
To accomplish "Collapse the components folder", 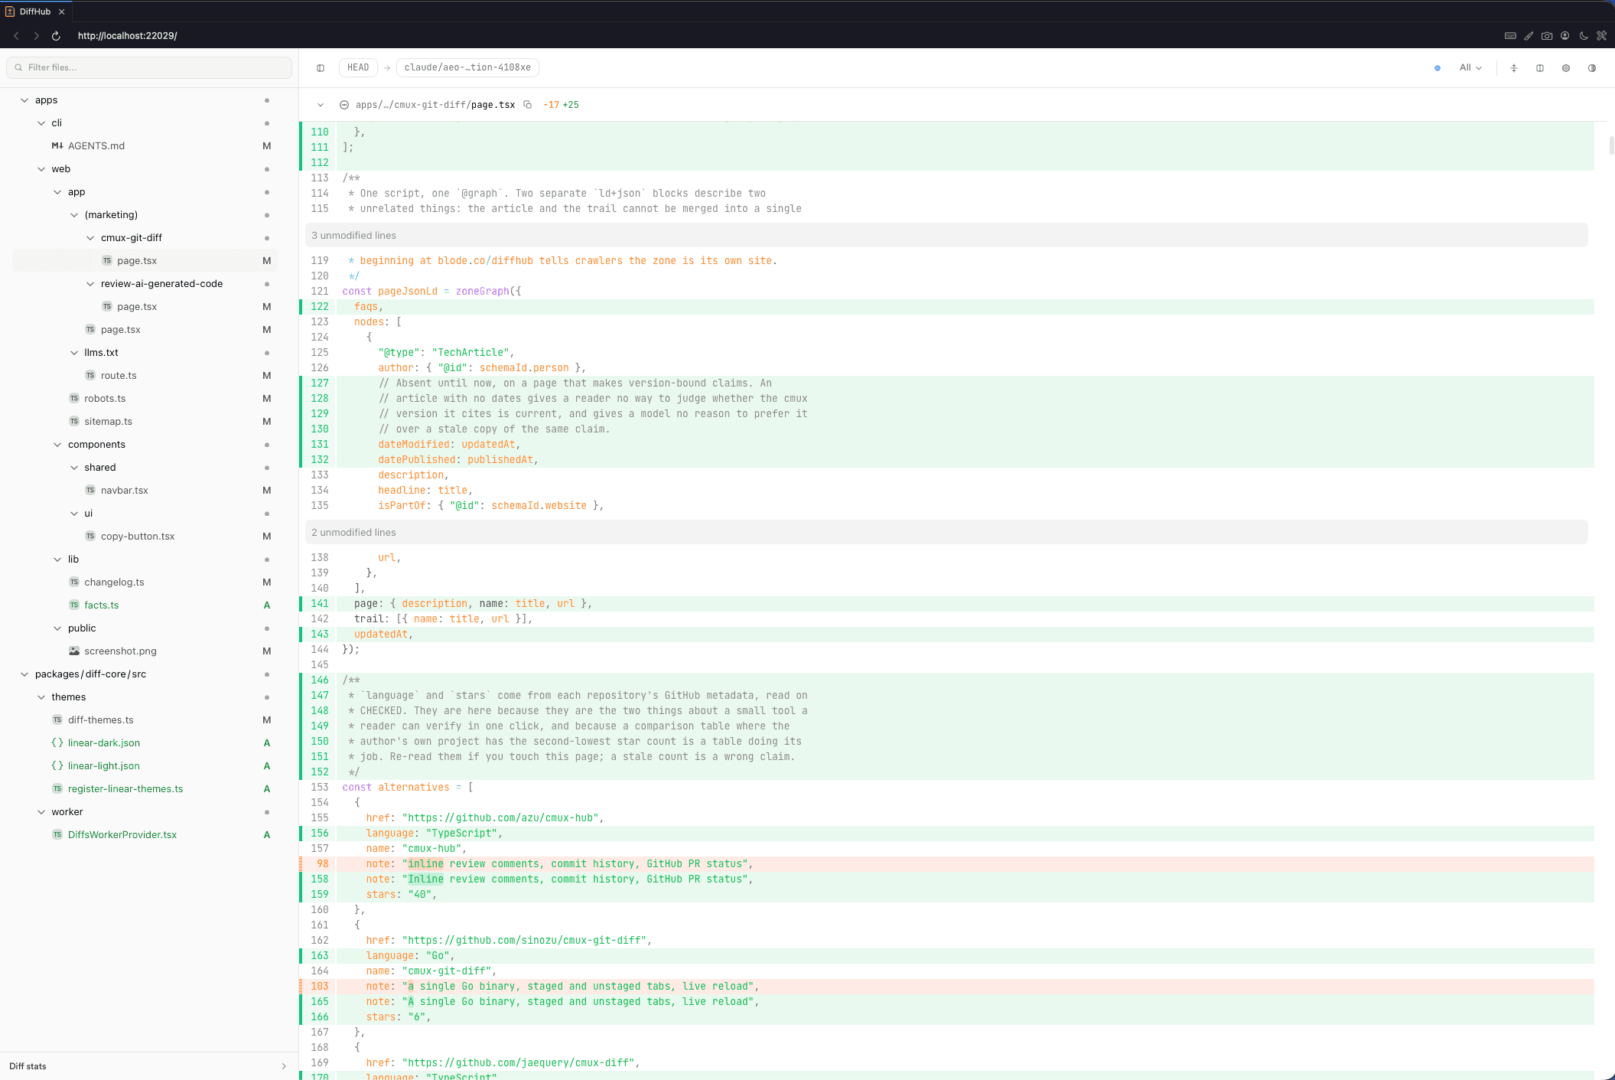I will [57, 444].
